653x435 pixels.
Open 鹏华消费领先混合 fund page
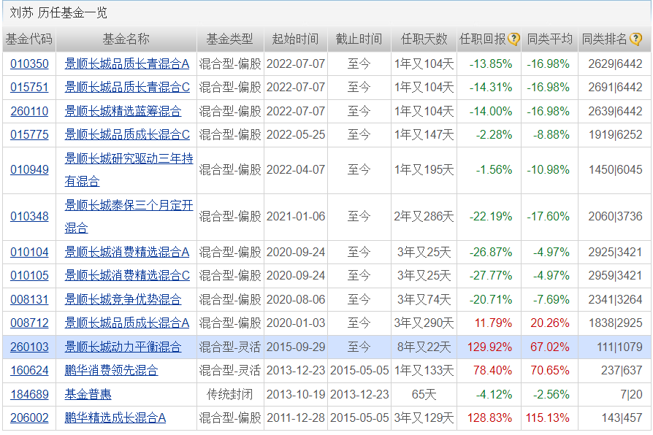111,370
